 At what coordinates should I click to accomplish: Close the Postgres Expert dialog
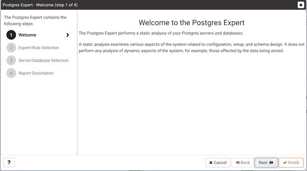pos(301,5)
